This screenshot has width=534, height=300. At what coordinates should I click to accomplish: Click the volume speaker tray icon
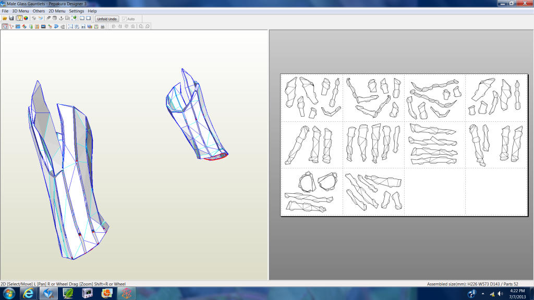(500, 294)
